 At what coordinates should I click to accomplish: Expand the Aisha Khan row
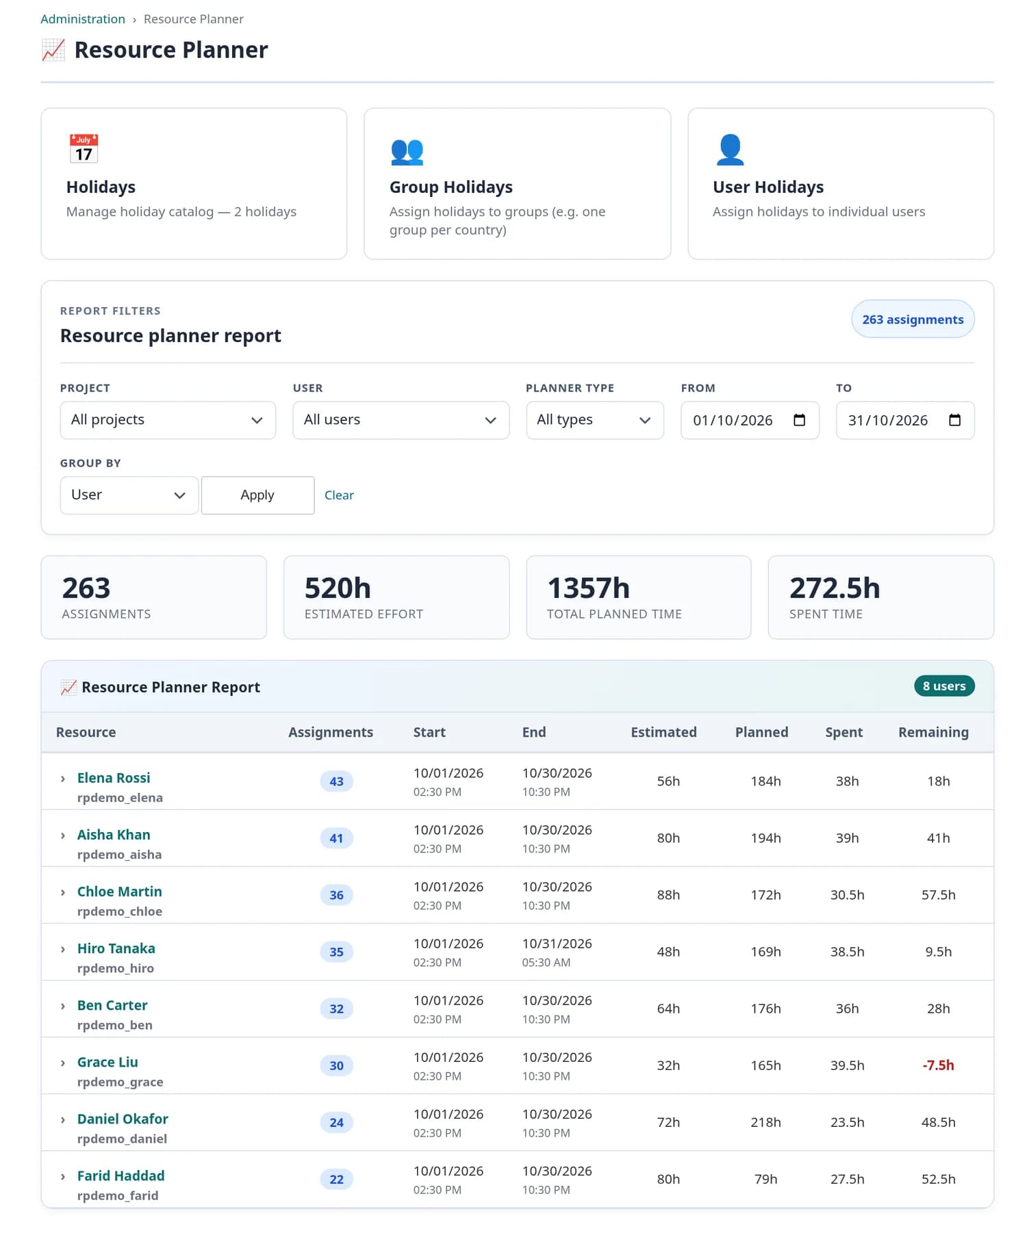[63, 835]
